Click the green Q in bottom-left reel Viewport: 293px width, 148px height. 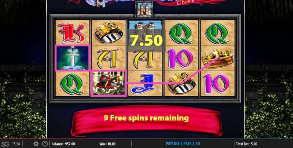tap(72, 84)
